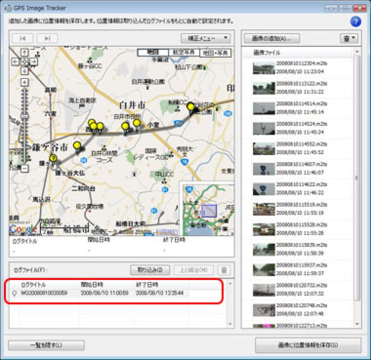Image resolution: width=371 pixels, height=360 pixels.
Task: Click the blue help question mark icon
Action: pos(356,22)
